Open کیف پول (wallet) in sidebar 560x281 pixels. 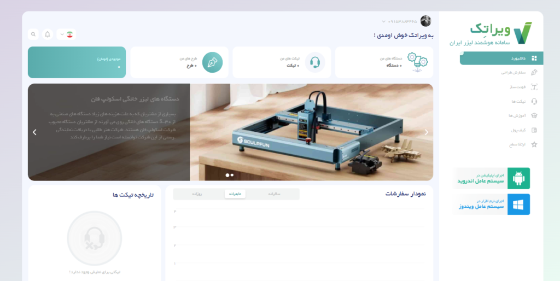[534, 130]
